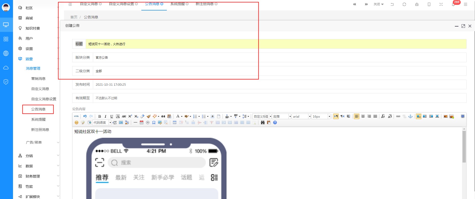
Task: Center align text in editor
Action: [363, 116]
